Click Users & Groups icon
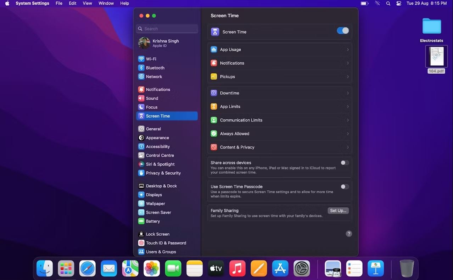The image size is (453, 280). [x=141, y=252]
